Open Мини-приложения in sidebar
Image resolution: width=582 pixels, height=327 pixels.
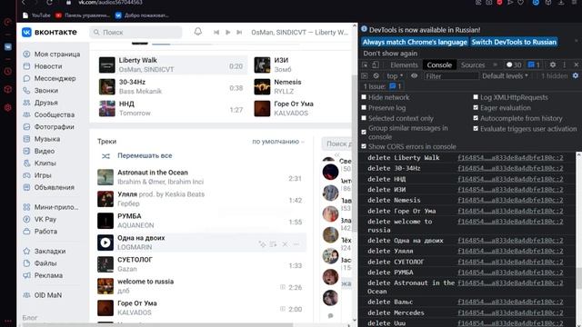click(51, 207)
